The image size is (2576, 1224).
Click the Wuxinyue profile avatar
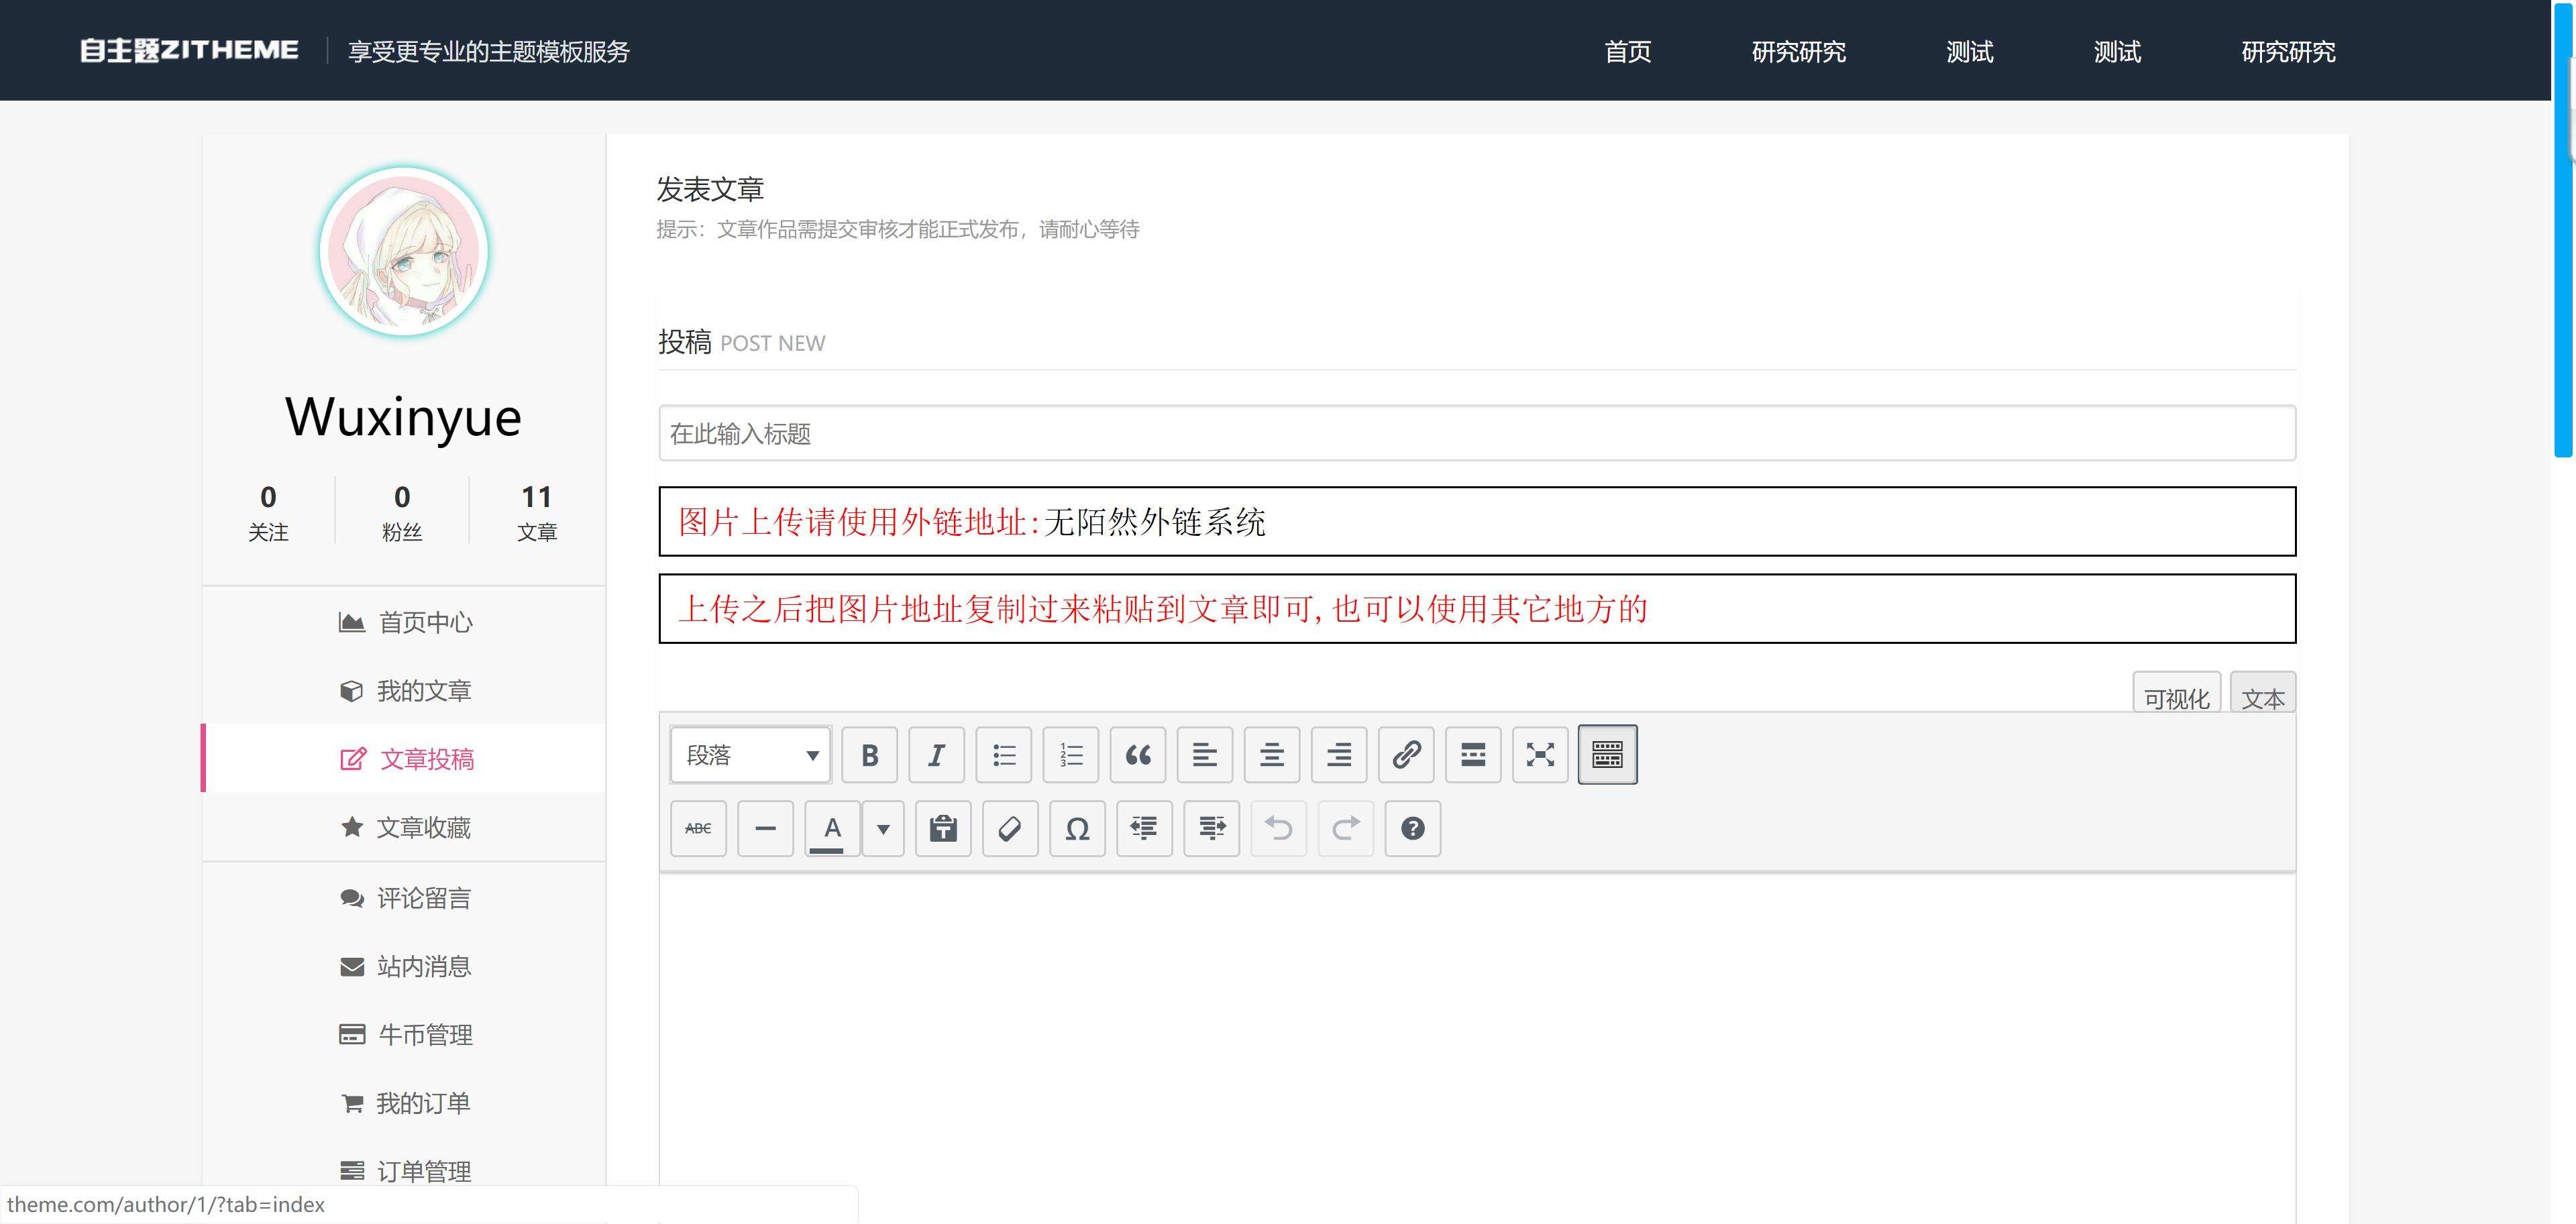(404, 252)
